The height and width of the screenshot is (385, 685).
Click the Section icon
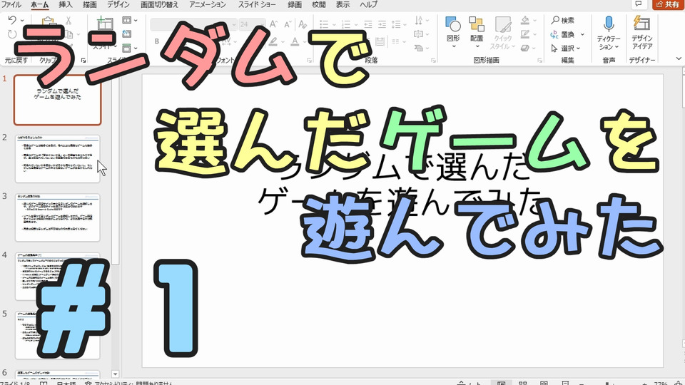click(x=127, y=48)
